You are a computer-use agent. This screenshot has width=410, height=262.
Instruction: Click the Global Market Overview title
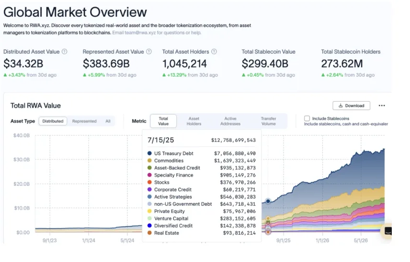tap(75, 12)
